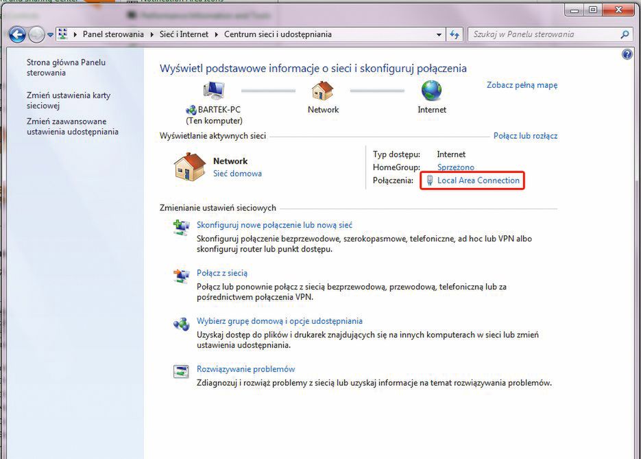
Task: Open the address bar history dropdown
Action: click(439, 35)
